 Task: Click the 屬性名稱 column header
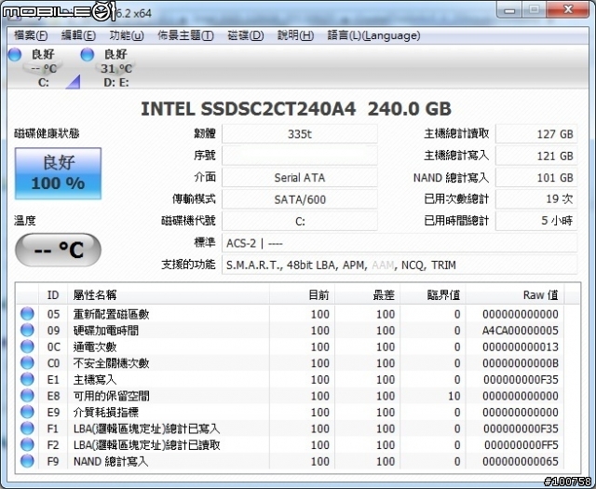(169, 294)
